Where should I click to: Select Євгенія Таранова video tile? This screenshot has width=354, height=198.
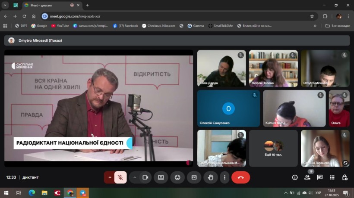pyautogui.click(x=325, y=148)
